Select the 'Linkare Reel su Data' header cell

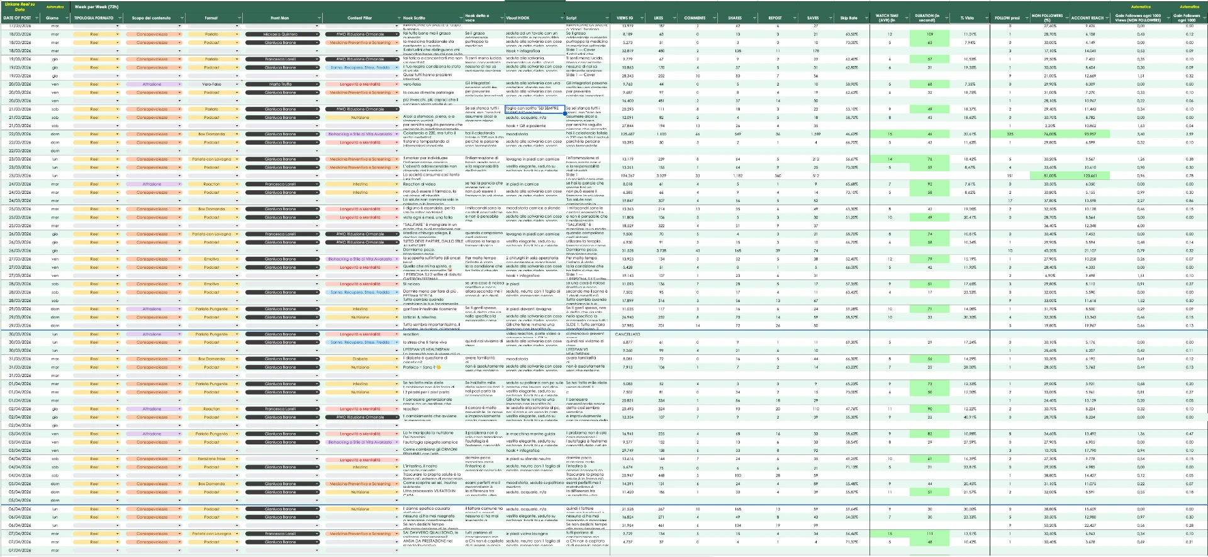pyautogui.click(x=20, y=7)
